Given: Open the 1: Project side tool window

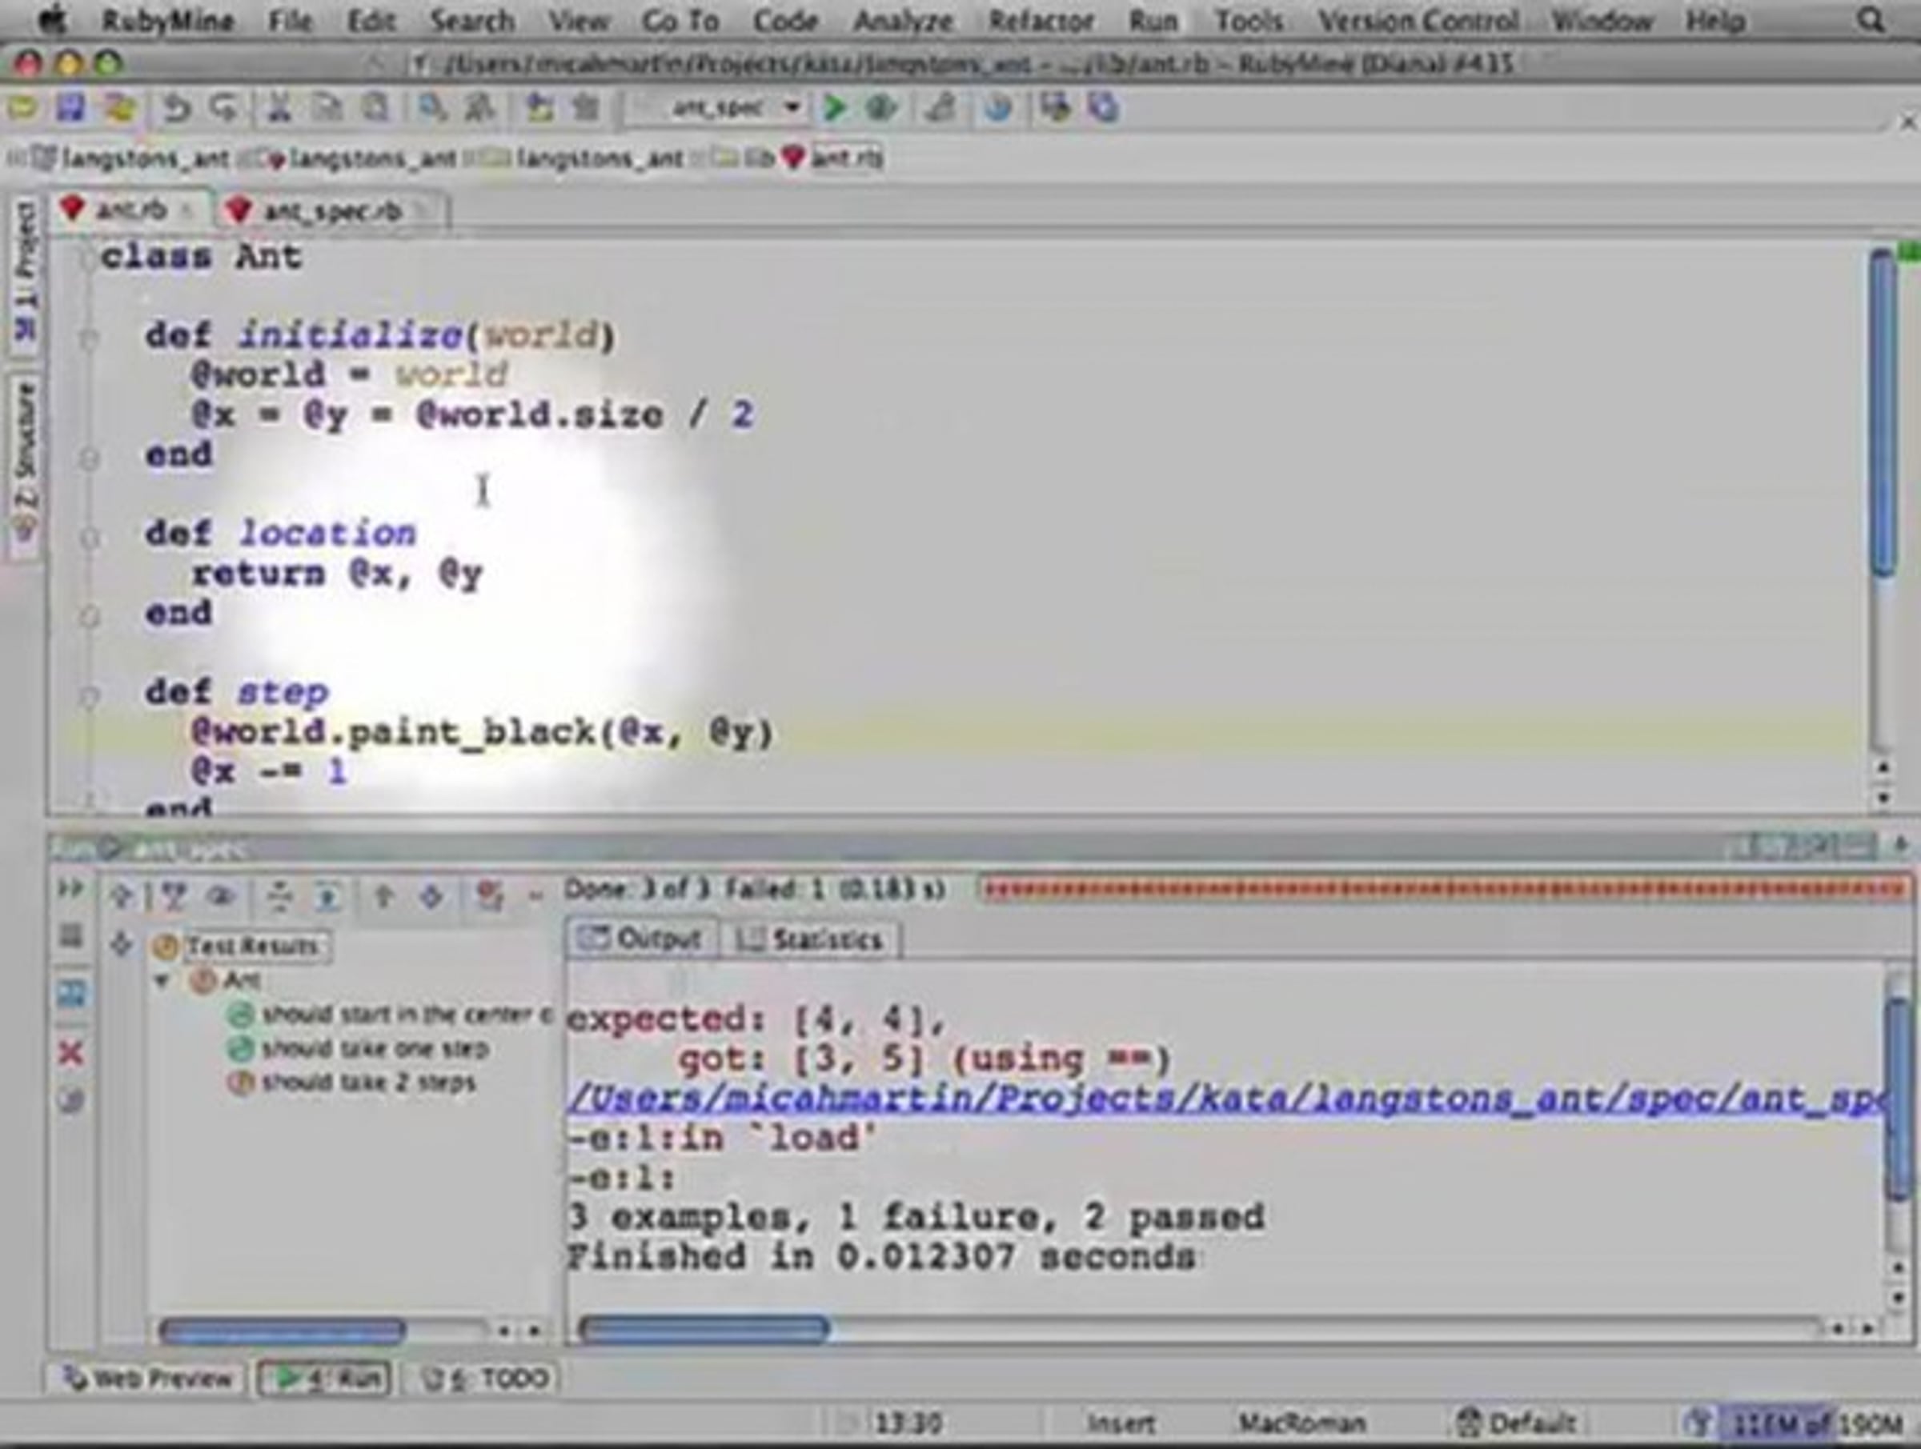Looking at the screenshot, I should point(26,274).
